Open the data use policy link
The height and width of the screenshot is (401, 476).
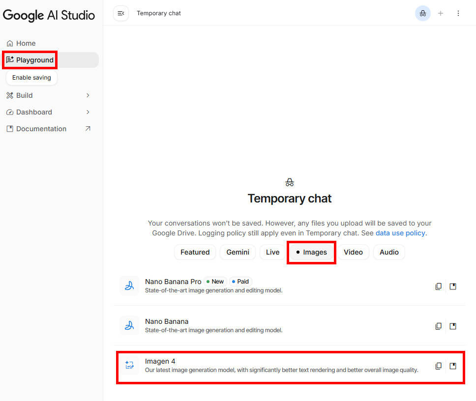click(x=400, y=233)
